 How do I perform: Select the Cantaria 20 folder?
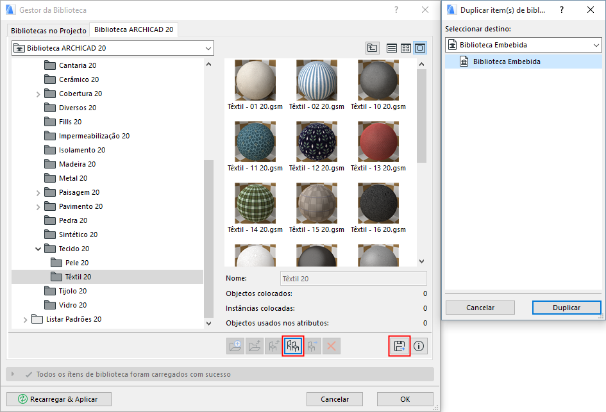click(78, 65)
